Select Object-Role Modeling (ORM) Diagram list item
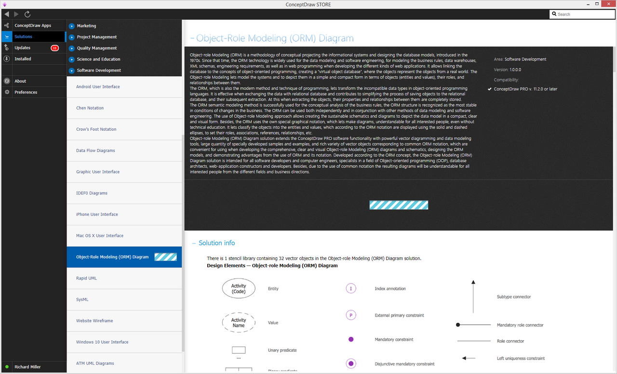 coord(124,257)
